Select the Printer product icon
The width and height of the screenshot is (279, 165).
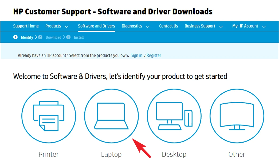pos(49,116)
